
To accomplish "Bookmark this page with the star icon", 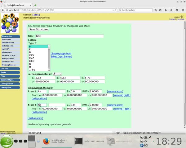I will coord(156,10).
